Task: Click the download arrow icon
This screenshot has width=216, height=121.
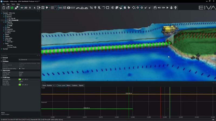Action: pos(171,8)
